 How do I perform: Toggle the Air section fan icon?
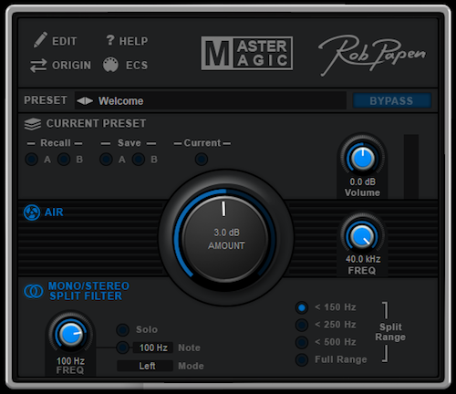[32, 213]
